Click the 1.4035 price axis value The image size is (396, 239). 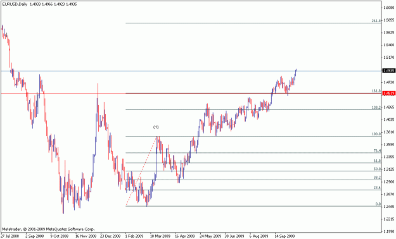coord(389,120)
